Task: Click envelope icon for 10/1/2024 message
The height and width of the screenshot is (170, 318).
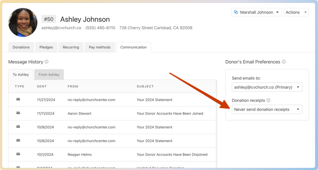Action: tap(18, 154)
